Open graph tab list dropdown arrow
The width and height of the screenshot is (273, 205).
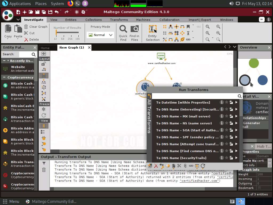[x=235, y=47]
